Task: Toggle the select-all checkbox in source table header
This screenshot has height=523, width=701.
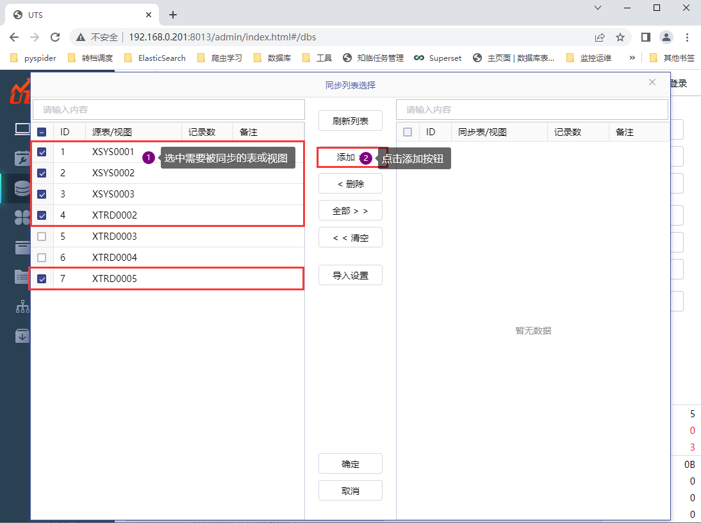Action: 42,132
